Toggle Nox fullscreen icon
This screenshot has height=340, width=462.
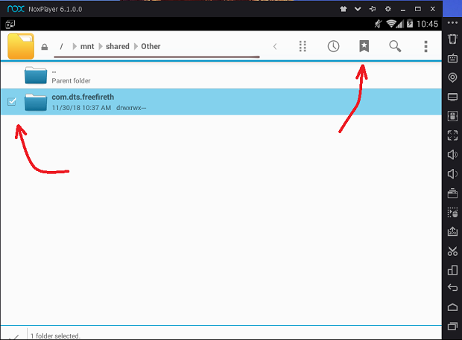click(x=452, y=135)
